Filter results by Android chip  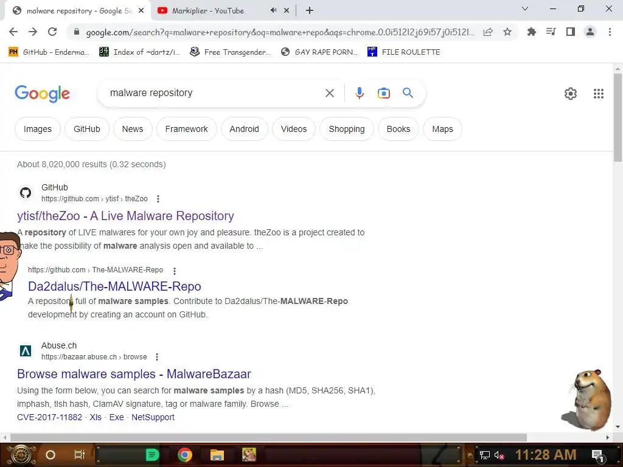(244, 129)
